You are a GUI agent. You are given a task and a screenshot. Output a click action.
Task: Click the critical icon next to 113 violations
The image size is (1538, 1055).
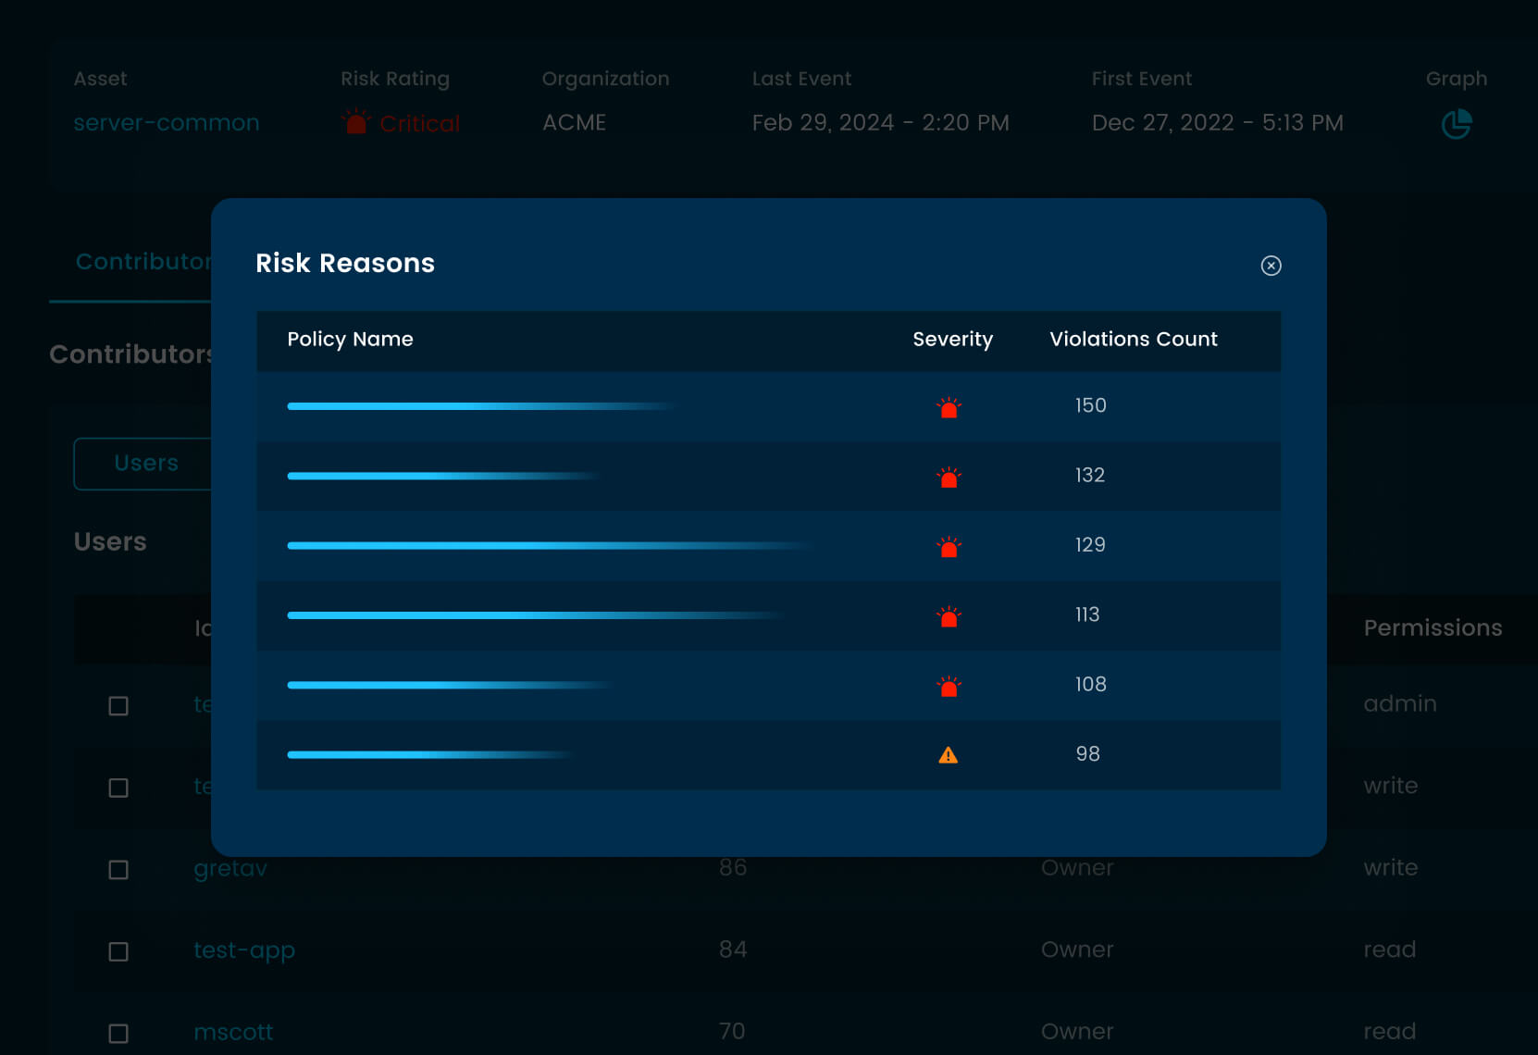pos(949,615)
